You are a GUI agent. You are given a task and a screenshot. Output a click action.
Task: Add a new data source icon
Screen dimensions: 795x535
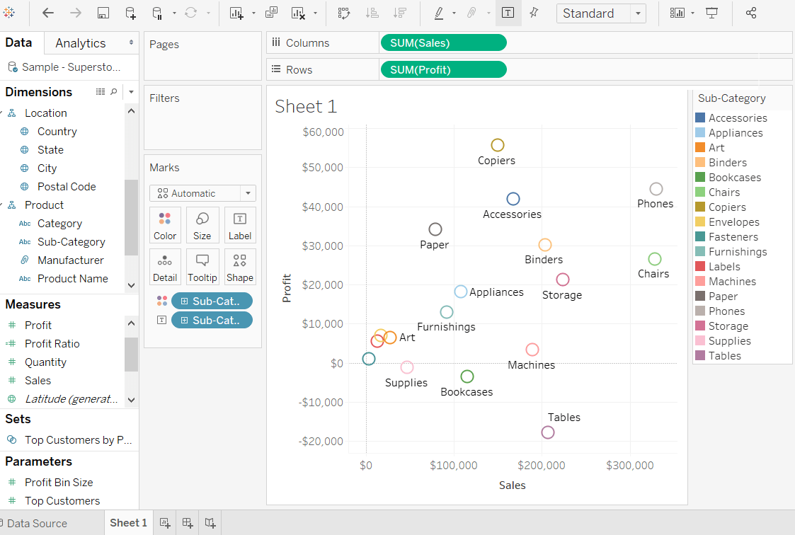(130, 13)
